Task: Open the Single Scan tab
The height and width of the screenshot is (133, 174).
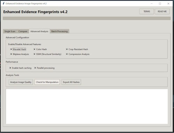Action: point(10,31)
